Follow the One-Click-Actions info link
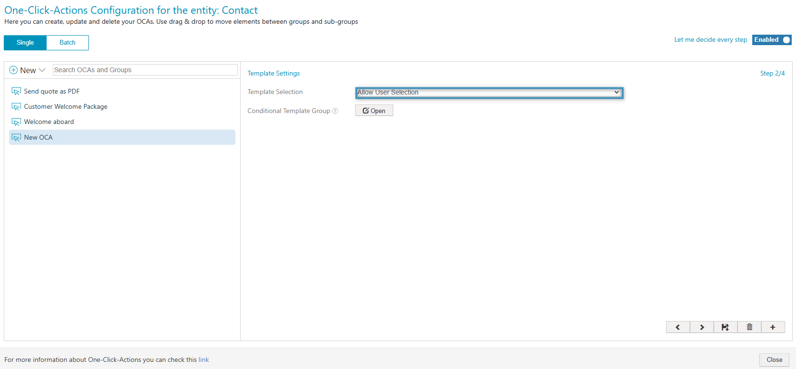Viewport: 796px width, 369px height. tap(204, 360)
